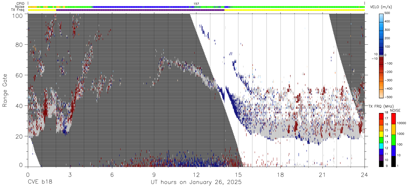Click the 20 tick on Range Gate axis
This screenshot has height=189, width=410.
(19, 136)
